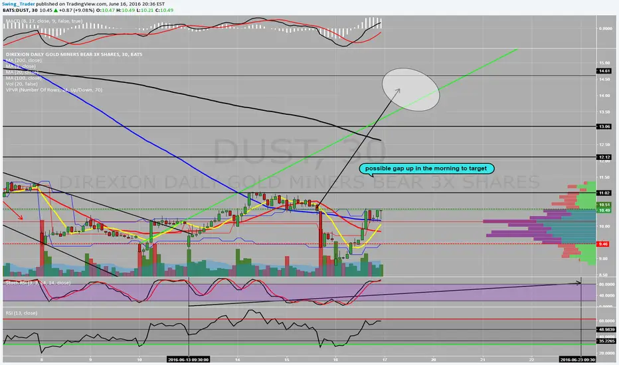Click the 35.2265 RSI value label

pos(607,341)
